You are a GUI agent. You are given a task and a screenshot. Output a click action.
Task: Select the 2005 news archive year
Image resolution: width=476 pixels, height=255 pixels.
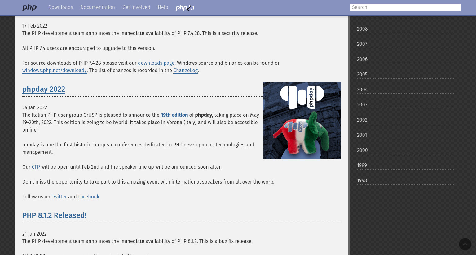[x=405, y=74]
